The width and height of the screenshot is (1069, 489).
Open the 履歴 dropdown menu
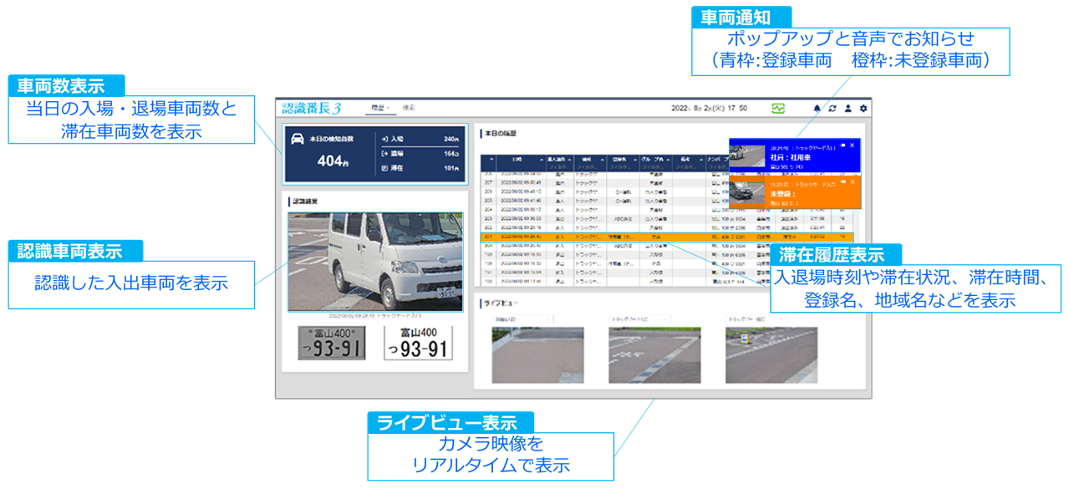tap(381, 107)
